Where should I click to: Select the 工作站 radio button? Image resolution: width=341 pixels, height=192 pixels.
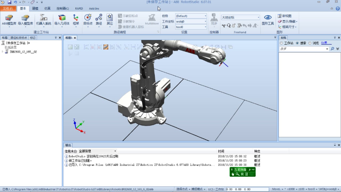pyautogui.click(x=281, y=43)
